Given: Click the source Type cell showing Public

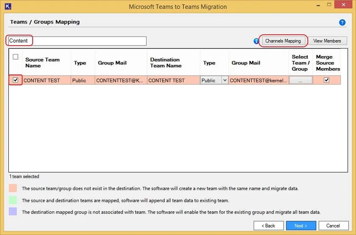Looking at the screenshot, I should coord(83,80).
